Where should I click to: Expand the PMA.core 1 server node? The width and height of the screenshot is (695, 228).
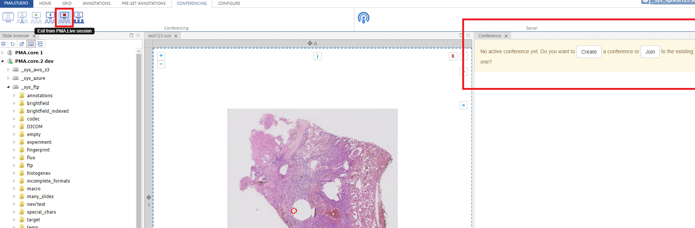coord(3,53)
